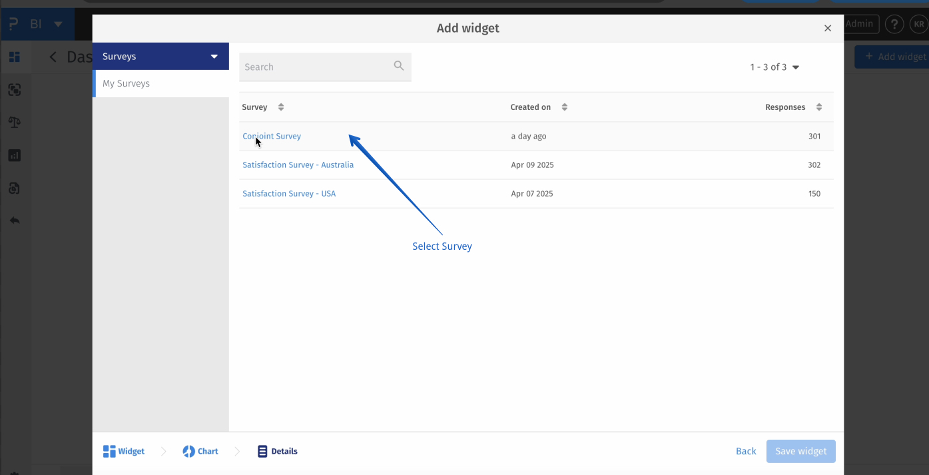This screenshot has width=929, height=475.
Task: Click the reply arrow icon in sidebar
Action: pos(14,221)
